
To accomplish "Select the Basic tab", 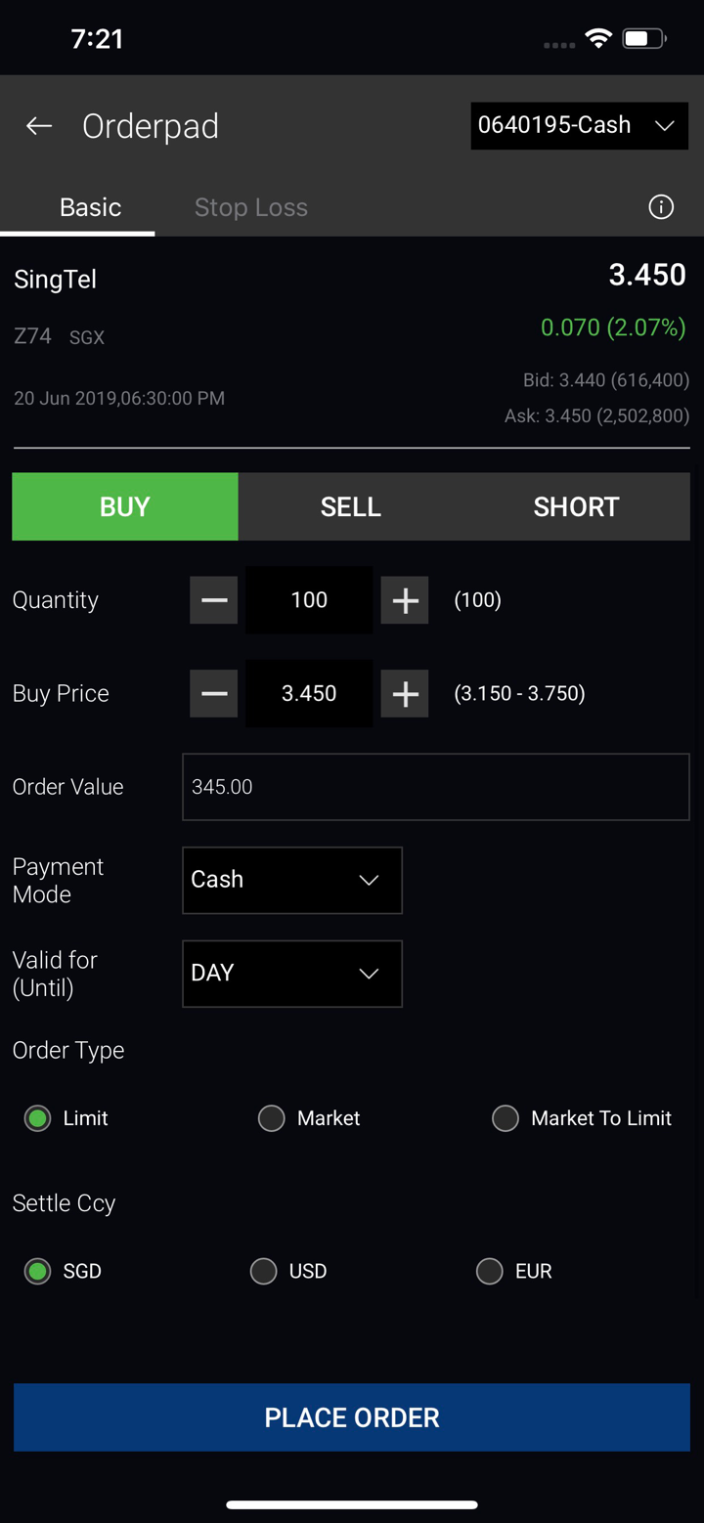I will (90, 207).
